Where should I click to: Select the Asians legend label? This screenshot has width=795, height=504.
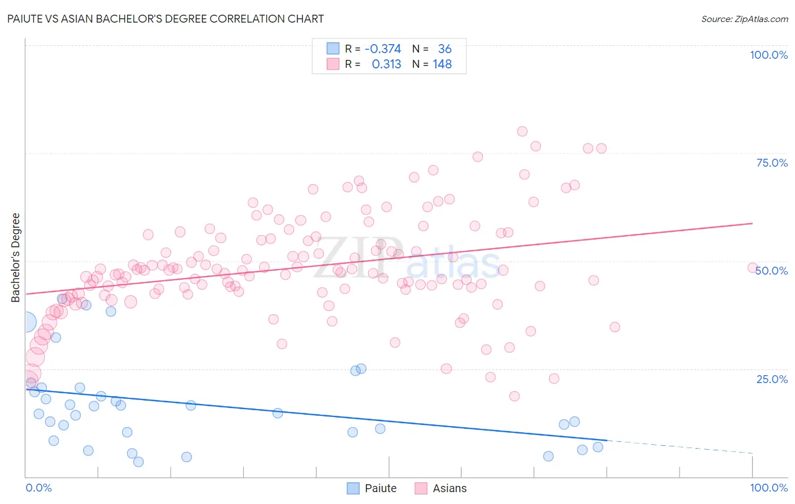450,488
